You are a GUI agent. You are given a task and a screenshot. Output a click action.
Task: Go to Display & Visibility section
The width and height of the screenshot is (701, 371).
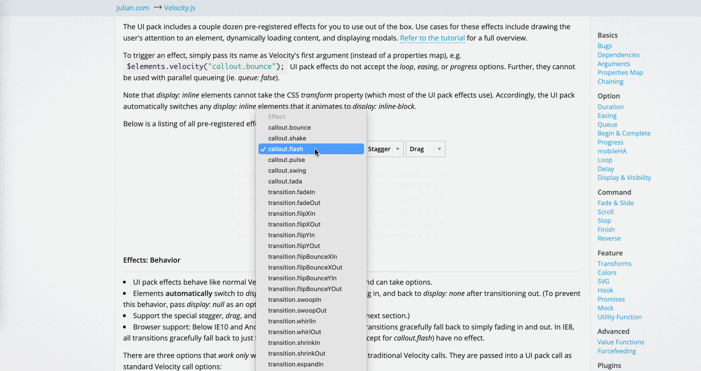[x=624, y=178]
